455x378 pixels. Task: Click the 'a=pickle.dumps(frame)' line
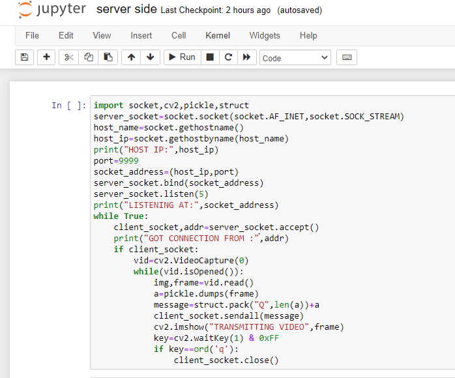coord(206,293)
